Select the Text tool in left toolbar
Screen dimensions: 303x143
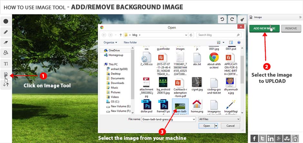[6, 64]
